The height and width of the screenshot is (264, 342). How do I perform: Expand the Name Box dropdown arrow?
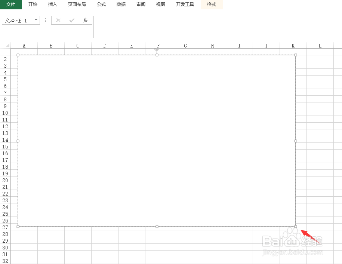click(36, 20)
